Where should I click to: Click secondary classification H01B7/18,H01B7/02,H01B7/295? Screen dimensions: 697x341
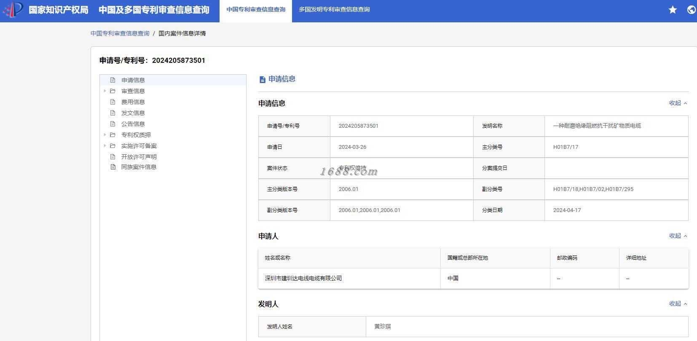pos(593,189)
